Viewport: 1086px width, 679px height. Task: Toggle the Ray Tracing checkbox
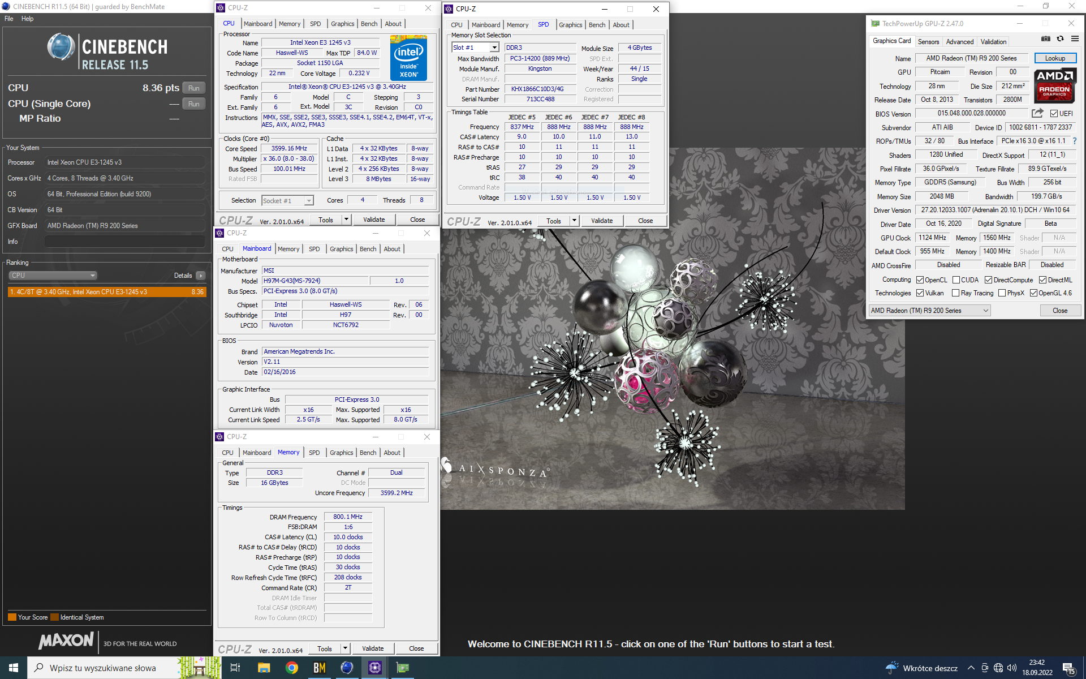(955, 293)
